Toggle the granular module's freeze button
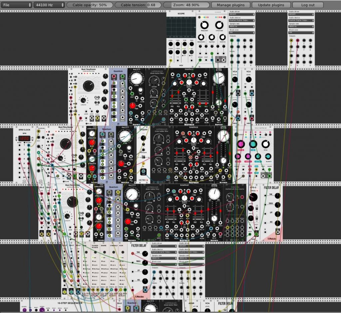341x313 pixels. (237, 135)
